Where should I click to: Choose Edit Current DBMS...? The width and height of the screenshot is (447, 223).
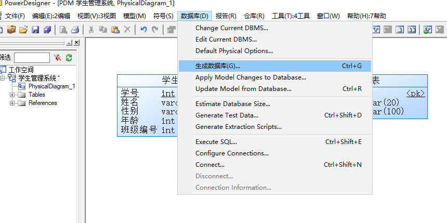click(275, 40)
